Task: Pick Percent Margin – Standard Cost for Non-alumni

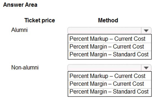Action: 110,92
